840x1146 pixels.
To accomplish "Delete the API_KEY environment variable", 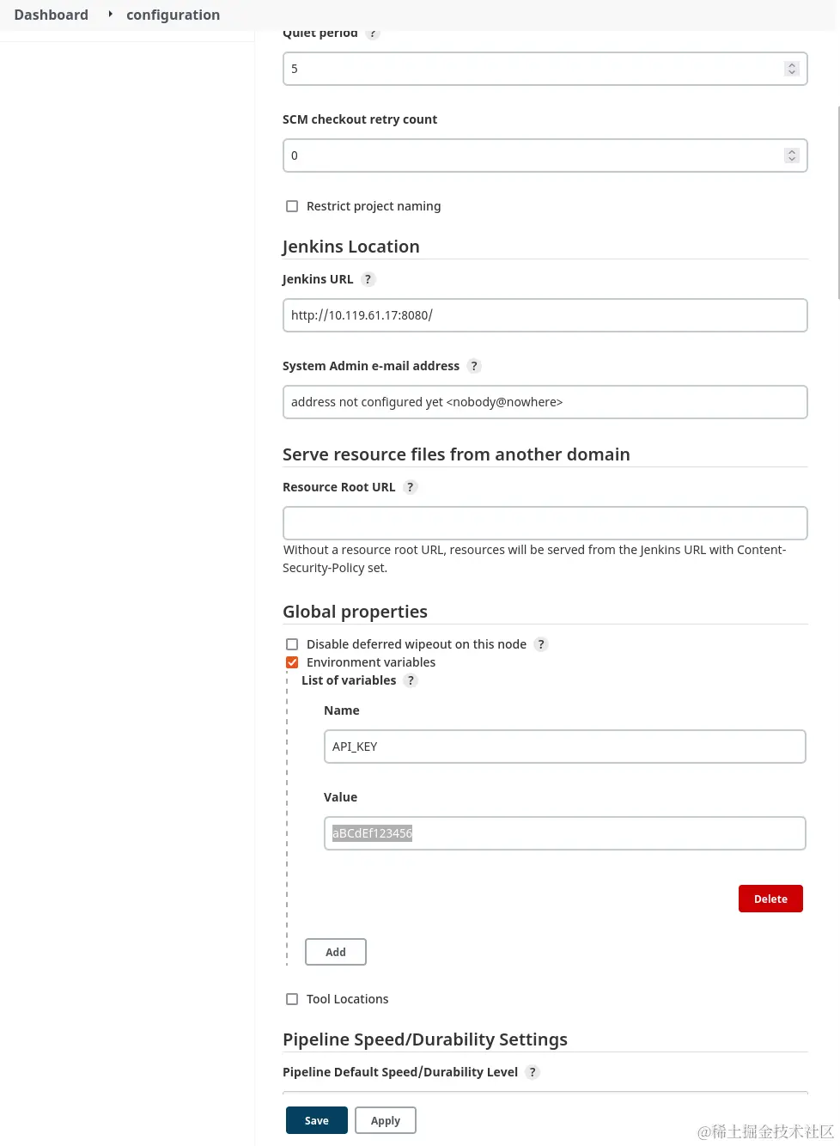I will click(770, 899).
